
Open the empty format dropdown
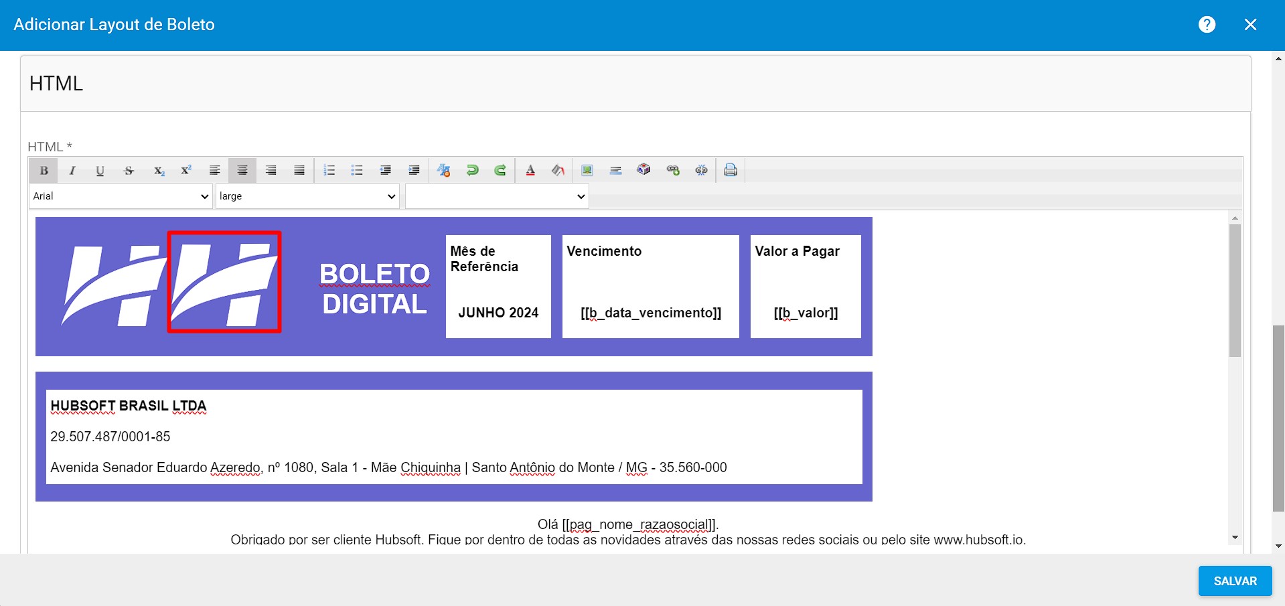[x=497, y=196]
